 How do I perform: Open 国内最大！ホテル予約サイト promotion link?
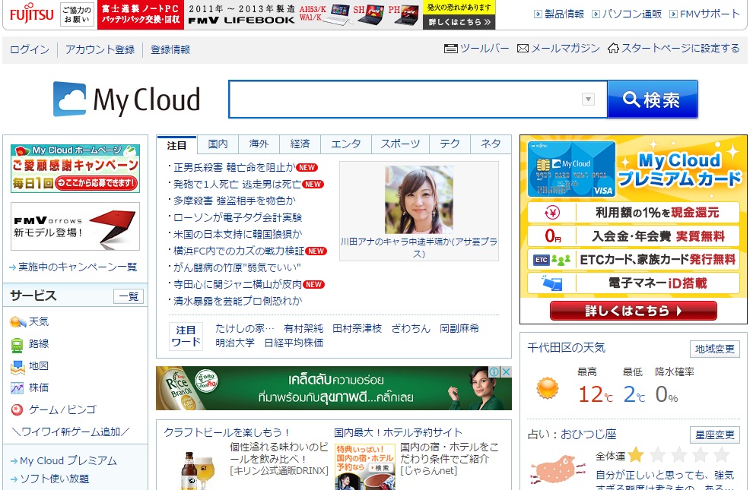(398, 432)
